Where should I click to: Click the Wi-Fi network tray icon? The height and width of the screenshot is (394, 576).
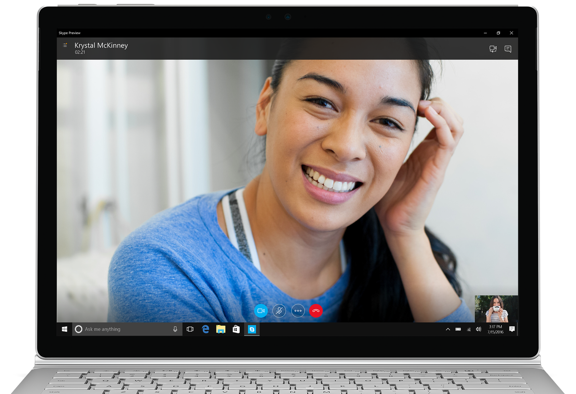click(468, 329)
